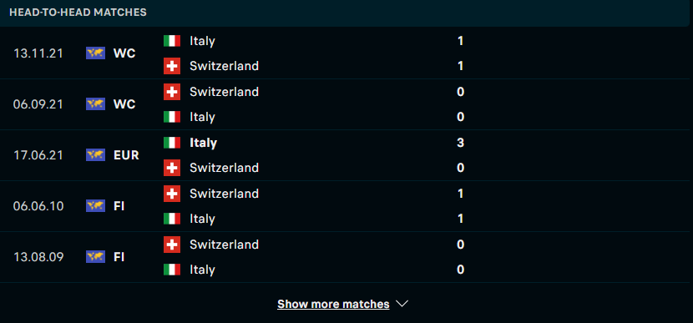Click world map icon beside 13.08.09 date

click(x=95, y=257)
